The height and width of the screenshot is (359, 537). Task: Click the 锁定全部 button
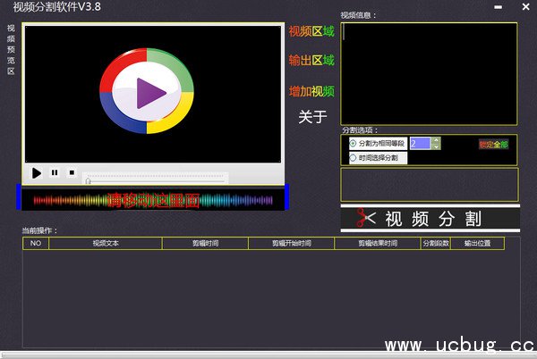tap(493, 145)
